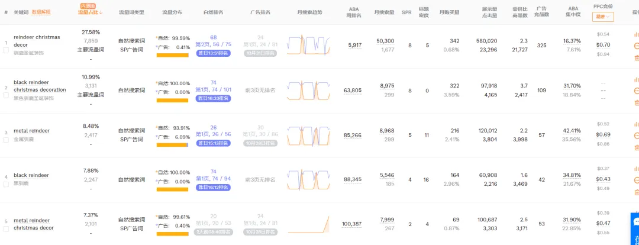Click the delete icon for metal reindeer row
Screen dimensions: 639x245
[x=637, y=147]
